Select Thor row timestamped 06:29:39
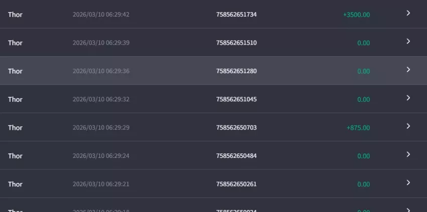 (x=213, y=43)
